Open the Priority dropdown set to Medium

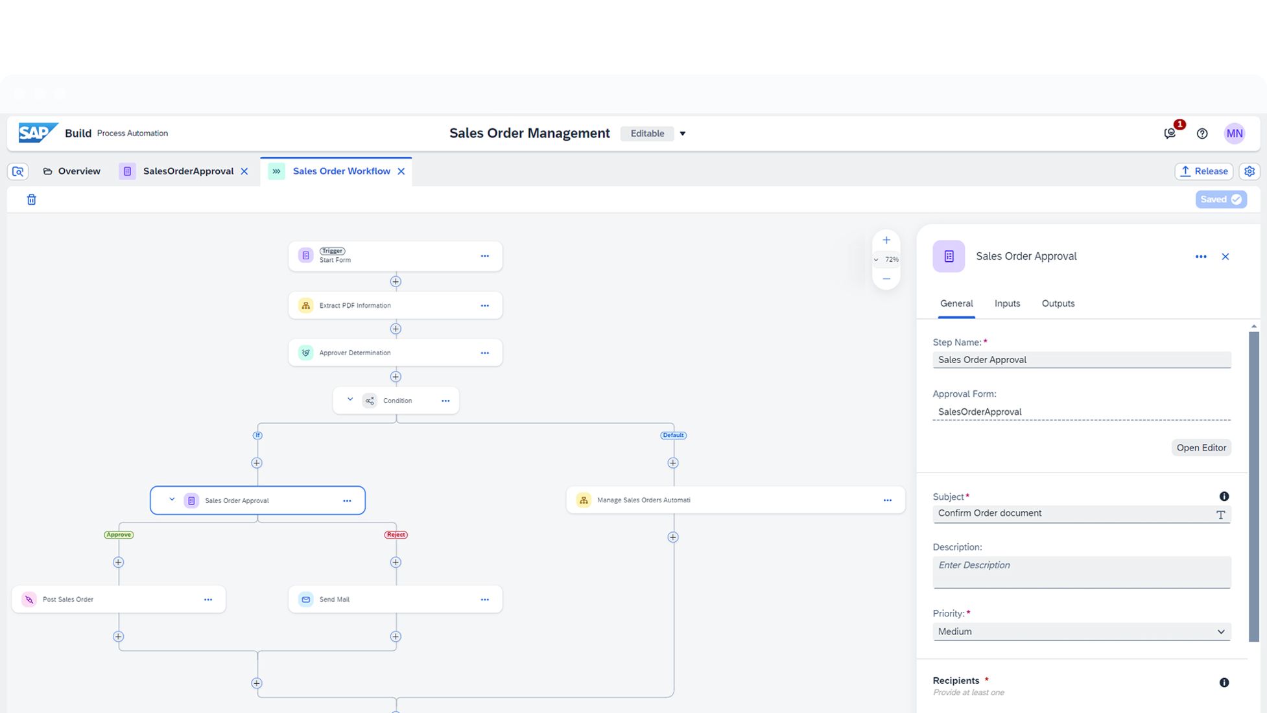[x=1081, y=631]
